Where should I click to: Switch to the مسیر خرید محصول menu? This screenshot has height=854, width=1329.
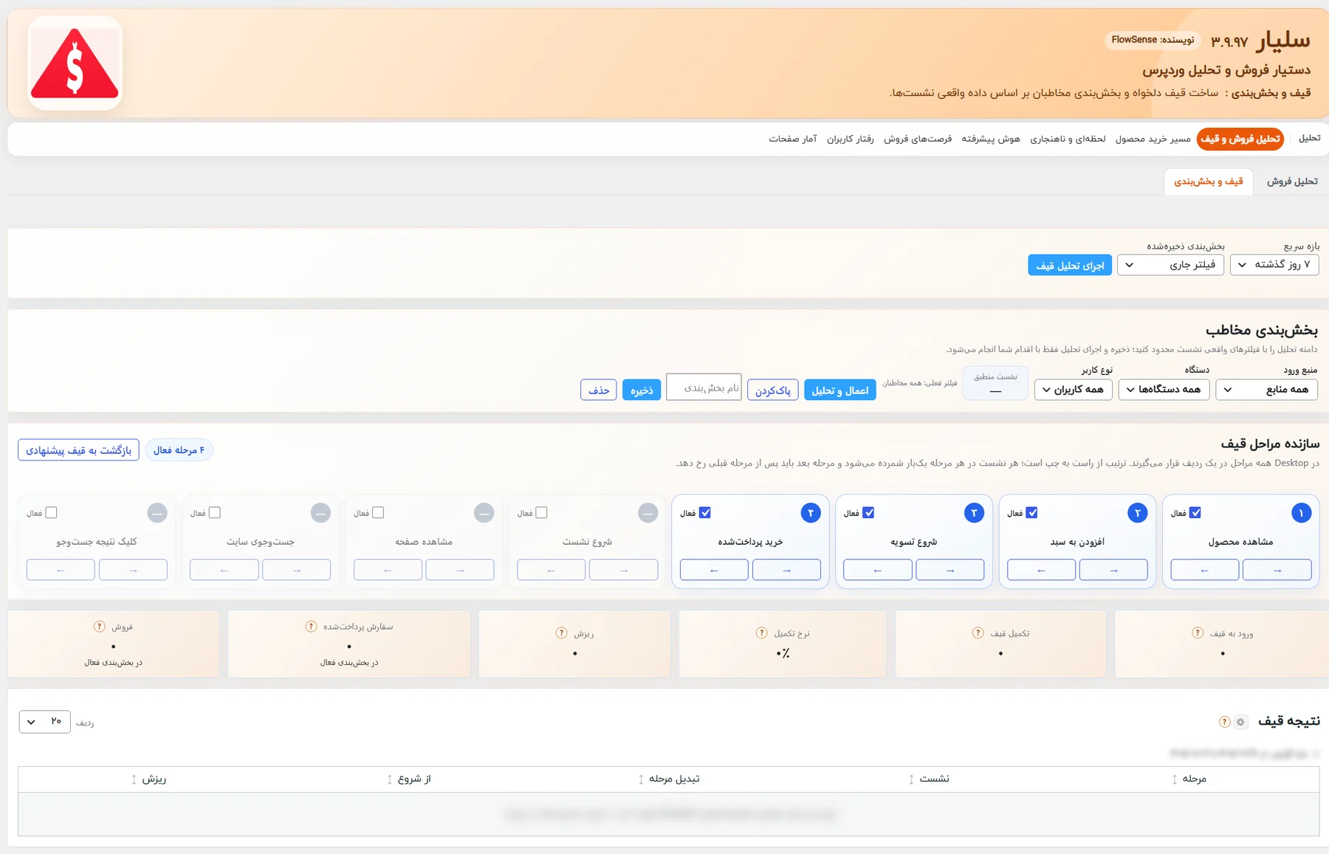coord(1153,139)
